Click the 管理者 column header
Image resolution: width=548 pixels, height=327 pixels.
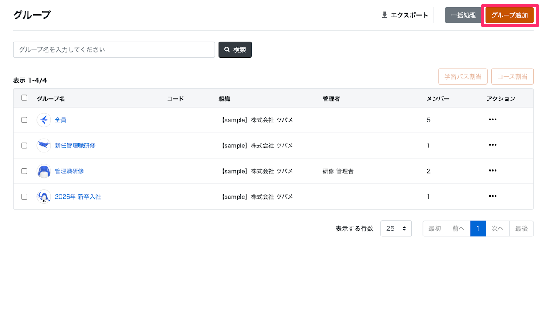(x=331, y=99)
